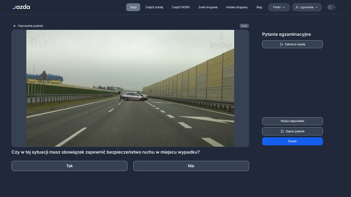The height and width of the screenshot is (197, 351).
Task: Click the Pytania egzaminacyjne heading
Action: (286, 34)
